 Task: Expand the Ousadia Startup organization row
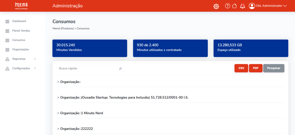(58, 97)
